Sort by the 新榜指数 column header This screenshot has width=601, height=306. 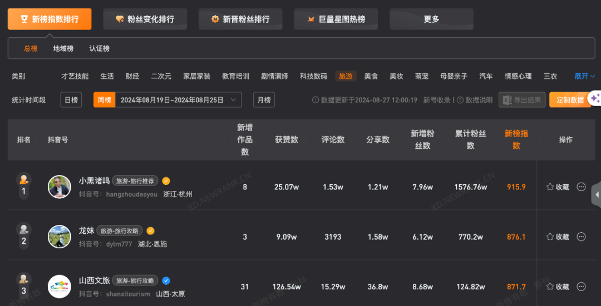point(516,139)
